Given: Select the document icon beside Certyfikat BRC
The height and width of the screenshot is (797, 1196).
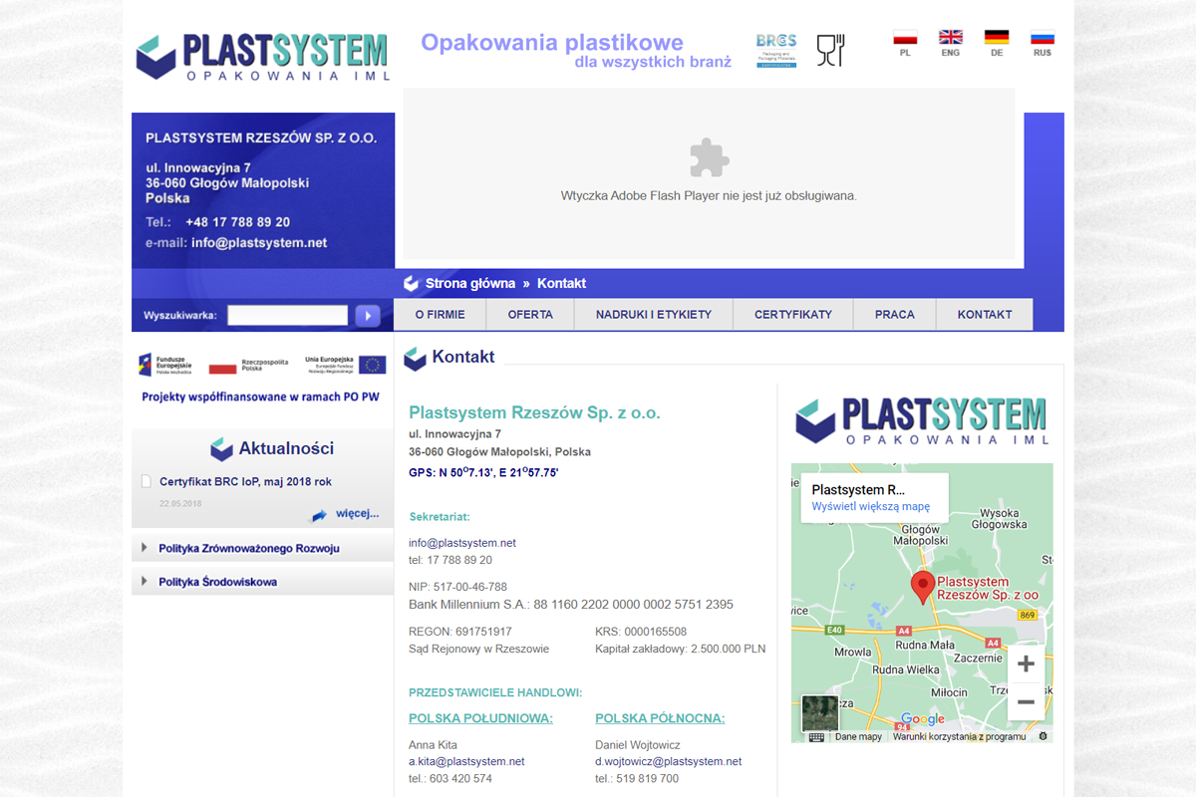Looking at the screenshot, I should 147,482.
